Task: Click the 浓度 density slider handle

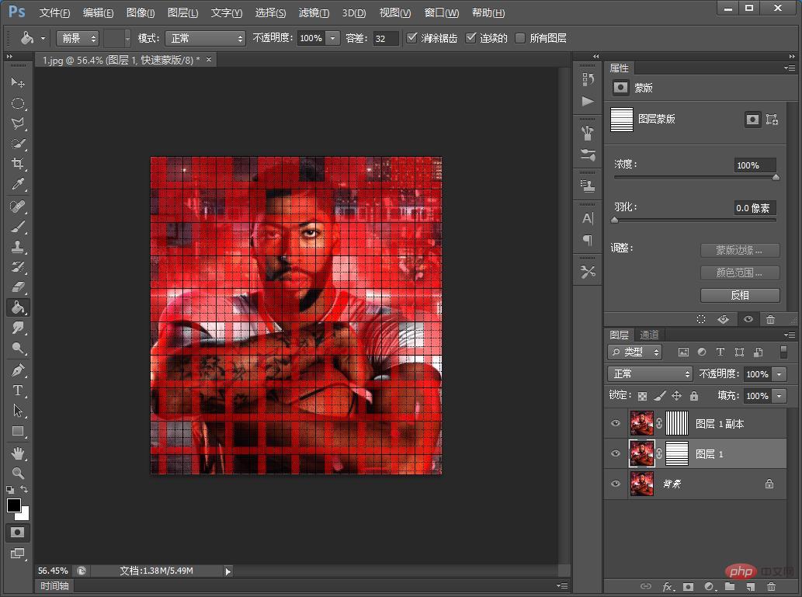Action: (776, 178)
